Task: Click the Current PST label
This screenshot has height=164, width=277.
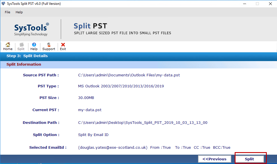Action: coord(46,110)
